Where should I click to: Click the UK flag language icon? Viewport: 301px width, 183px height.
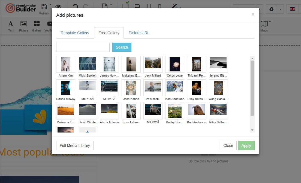(292, 9)
